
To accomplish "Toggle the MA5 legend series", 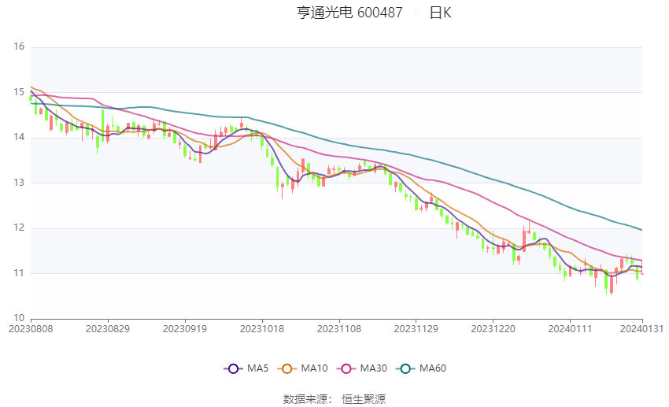I will [246, 368].
